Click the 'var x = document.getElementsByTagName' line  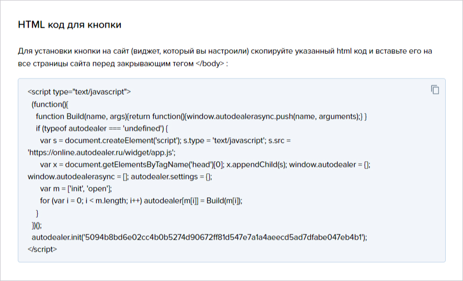click(x=205, y=165)
